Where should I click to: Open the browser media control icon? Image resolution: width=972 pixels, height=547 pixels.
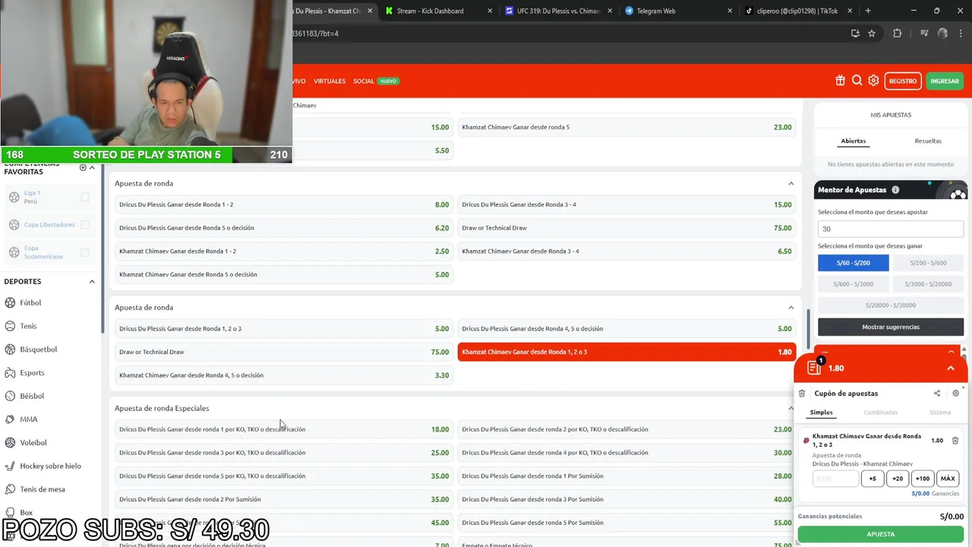924,33
